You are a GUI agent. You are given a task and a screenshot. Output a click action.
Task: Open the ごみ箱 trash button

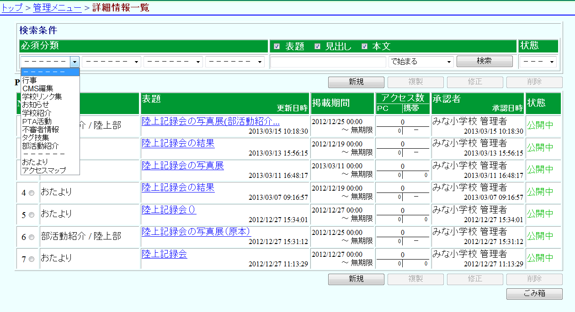534,294
